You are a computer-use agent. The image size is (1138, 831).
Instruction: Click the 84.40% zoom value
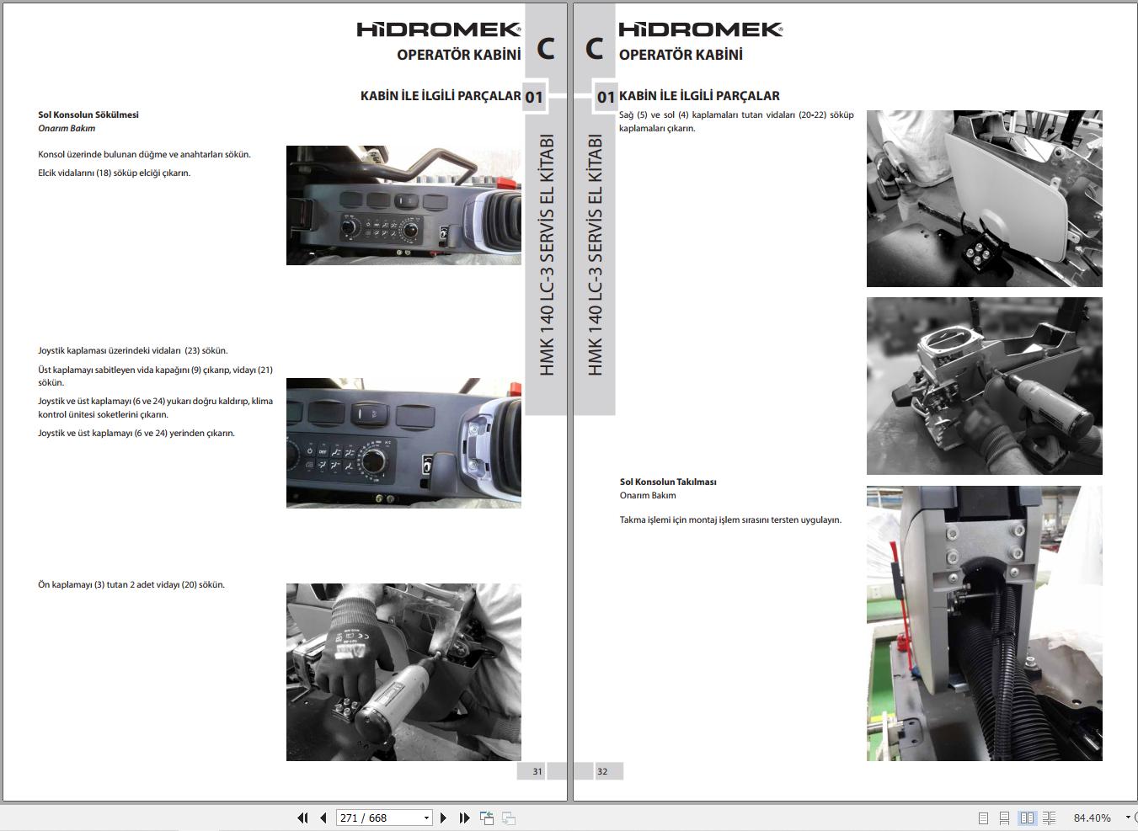click(1092, 818)
